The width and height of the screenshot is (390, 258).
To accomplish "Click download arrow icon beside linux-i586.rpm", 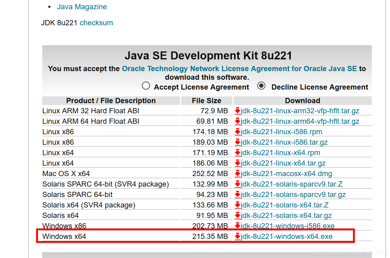I will pyautogui.click(x=237, y=132).
